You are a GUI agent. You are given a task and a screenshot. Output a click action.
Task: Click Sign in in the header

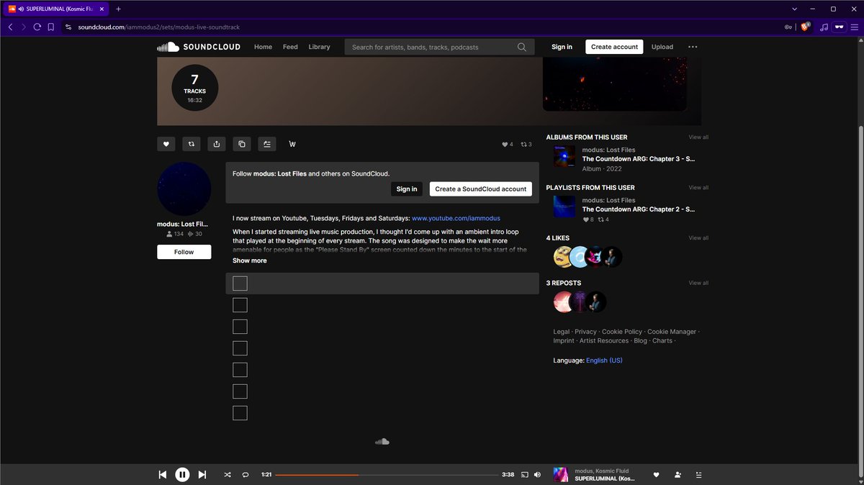[x=562, y=47]
